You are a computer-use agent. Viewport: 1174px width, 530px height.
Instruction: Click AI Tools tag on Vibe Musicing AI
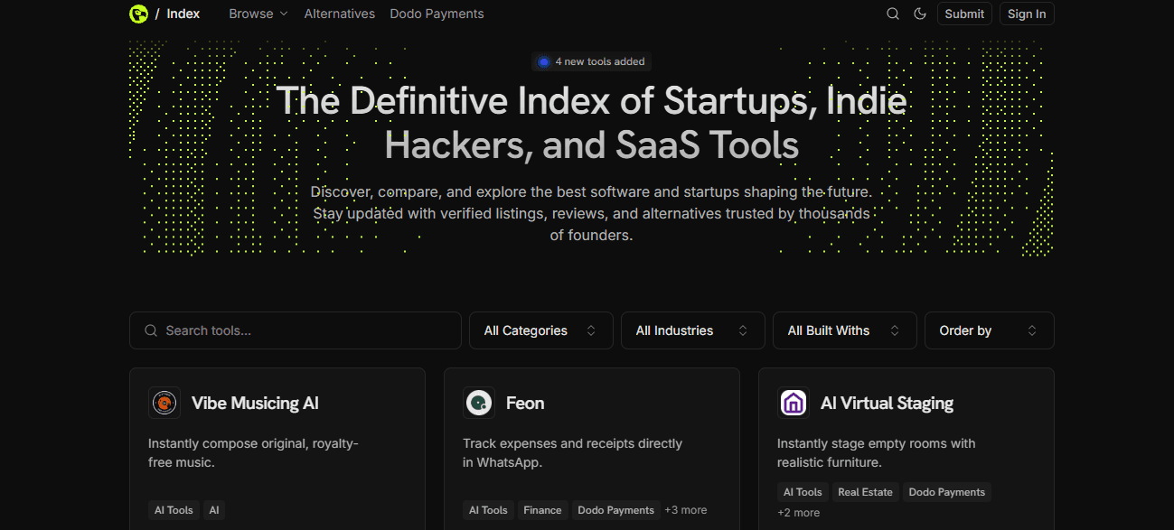174,510
